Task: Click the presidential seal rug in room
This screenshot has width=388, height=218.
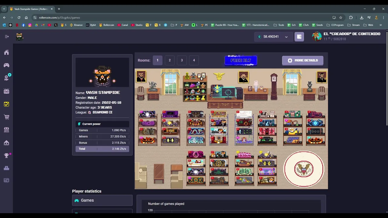Action: pos(304,169)
